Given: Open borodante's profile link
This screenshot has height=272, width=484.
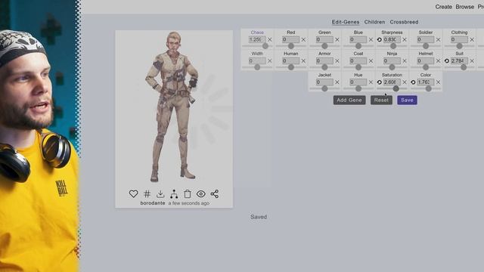Looking at the screenshot, I should click(153, 203).
